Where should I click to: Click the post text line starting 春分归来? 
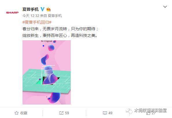(60, 29)
